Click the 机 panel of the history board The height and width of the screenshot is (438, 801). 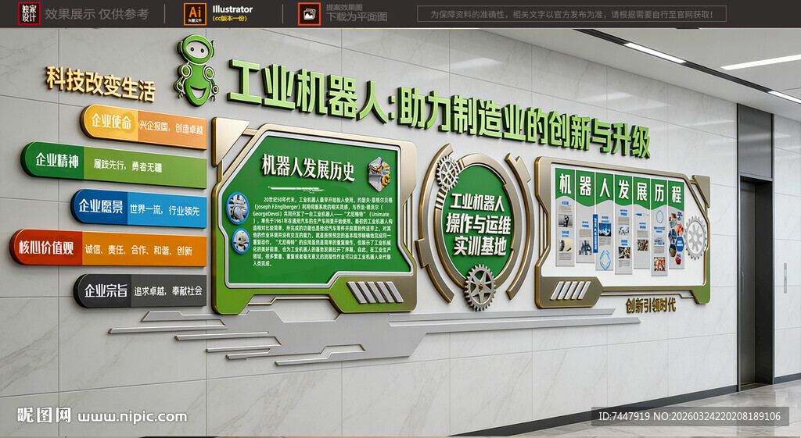(x=565, y=217)
